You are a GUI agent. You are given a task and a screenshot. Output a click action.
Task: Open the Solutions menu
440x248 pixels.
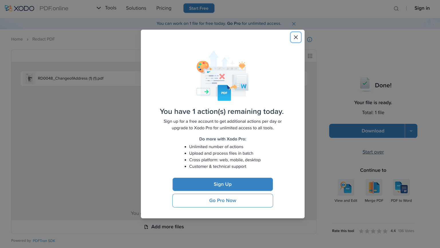136,8
